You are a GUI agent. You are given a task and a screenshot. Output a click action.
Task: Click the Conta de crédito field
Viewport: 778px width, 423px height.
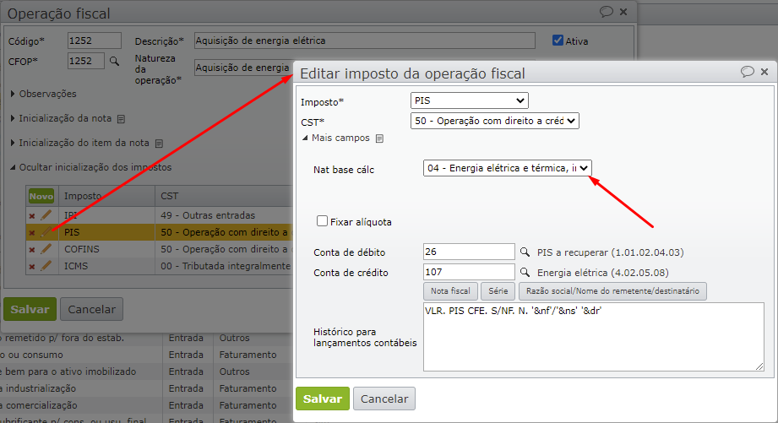click(x=469, y=272)
